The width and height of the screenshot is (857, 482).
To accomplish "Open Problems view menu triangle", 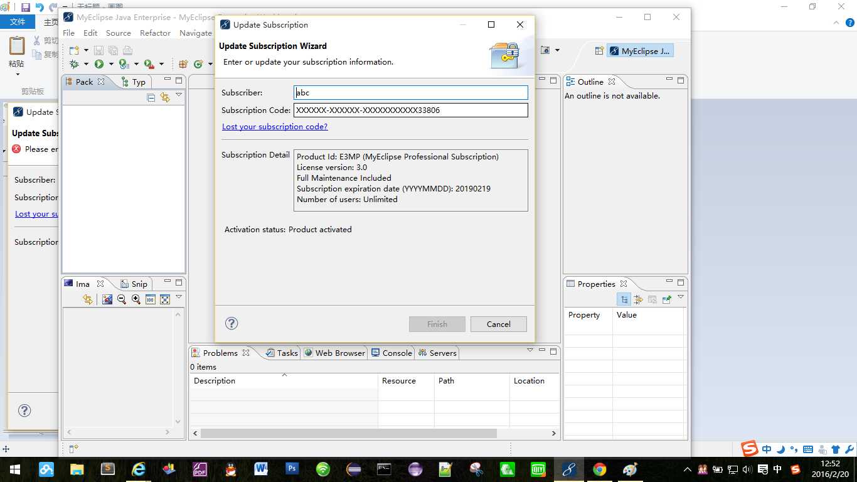I will [530, 350].
